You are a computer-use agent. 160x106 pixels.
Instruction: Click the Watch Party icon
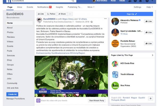point(38,100)
